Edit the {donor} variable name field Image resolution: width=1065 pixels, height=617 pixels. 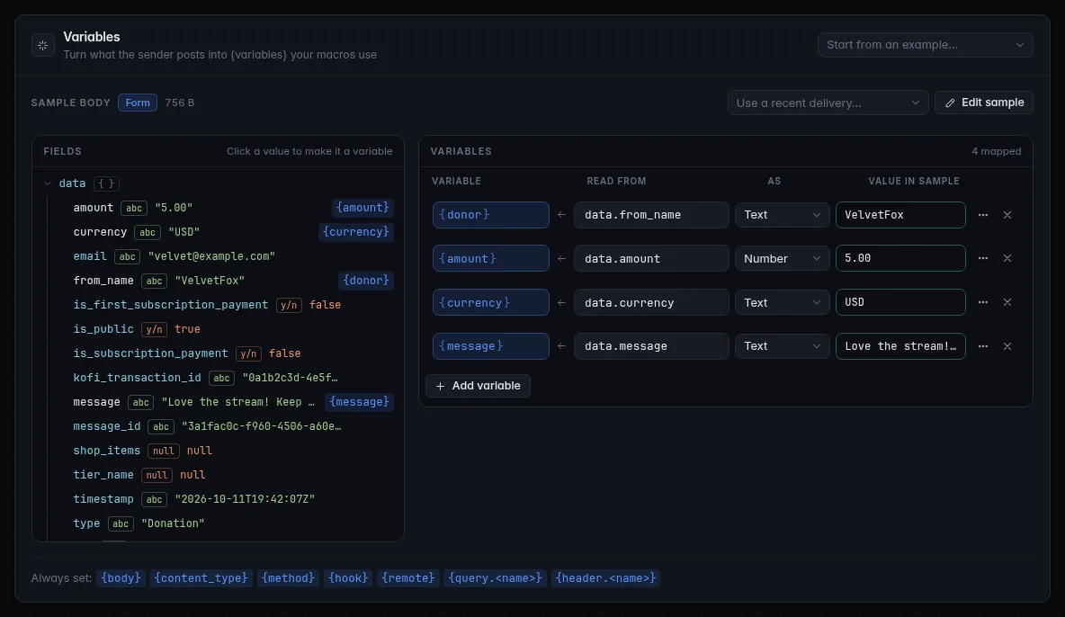[x=490, y=215]
